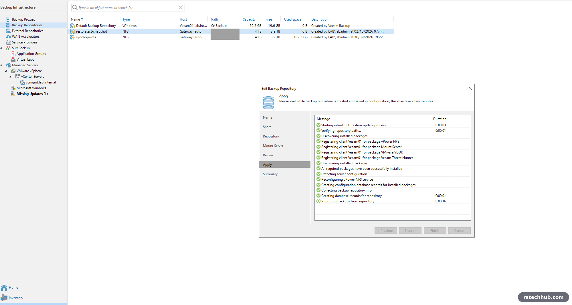
Task: Sort the list by the Name column
Action: click(x=76, y=19)
